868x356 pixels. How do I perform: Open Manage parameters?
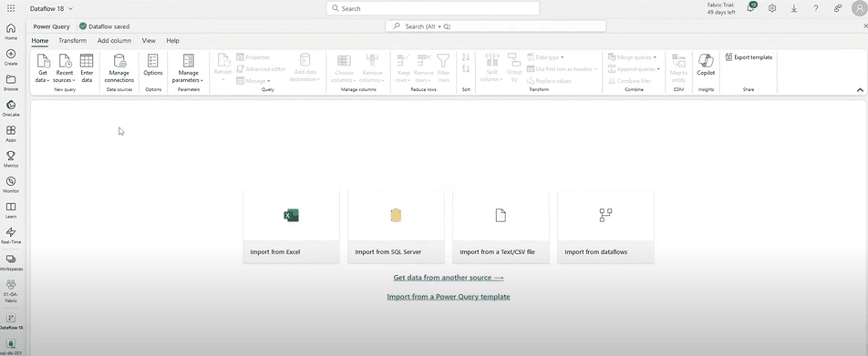[188, 68]
